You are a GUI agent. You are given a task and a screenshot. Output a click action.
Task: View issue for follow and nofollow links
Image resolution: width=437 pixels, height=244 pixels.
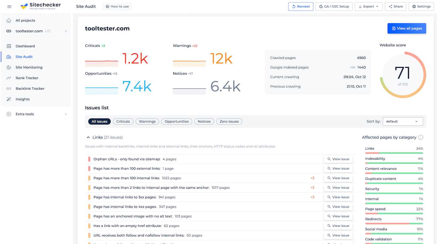point(338,235)
